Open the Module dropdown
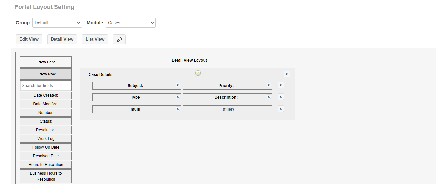 coord(131,23)
